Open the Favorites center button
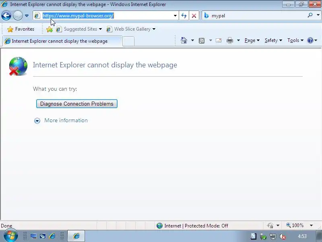The width and height of the screenshot is (322, 242). tap(21, 29)
